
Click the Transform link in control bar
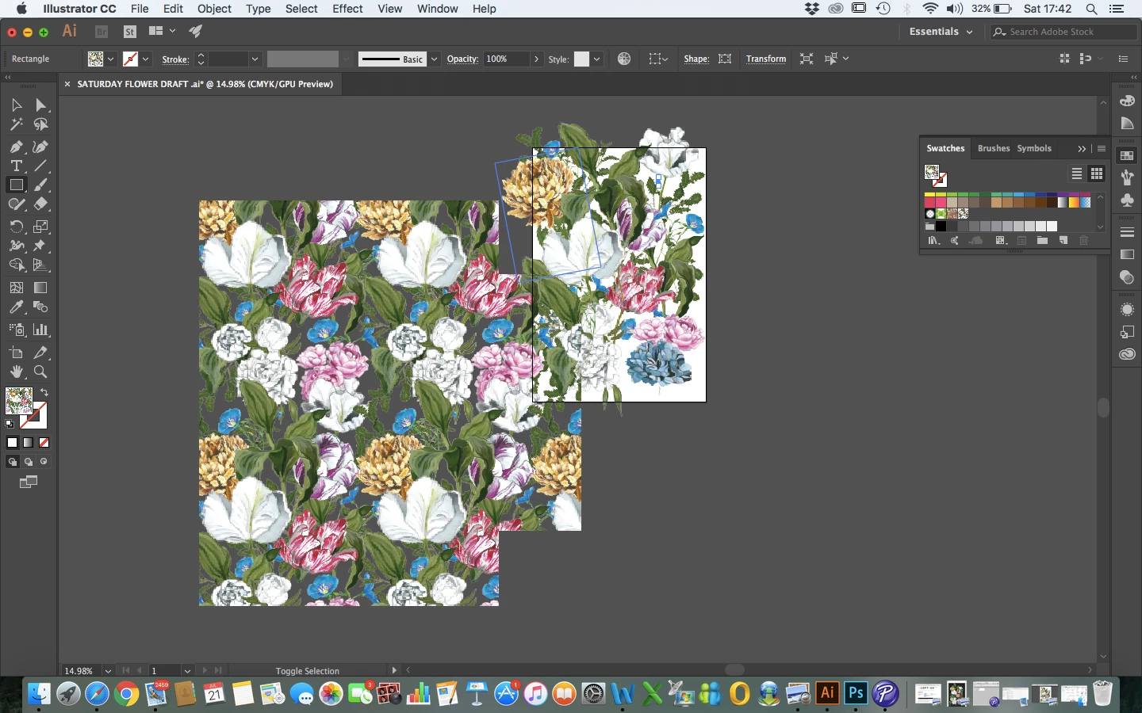(x=765, y=59)
